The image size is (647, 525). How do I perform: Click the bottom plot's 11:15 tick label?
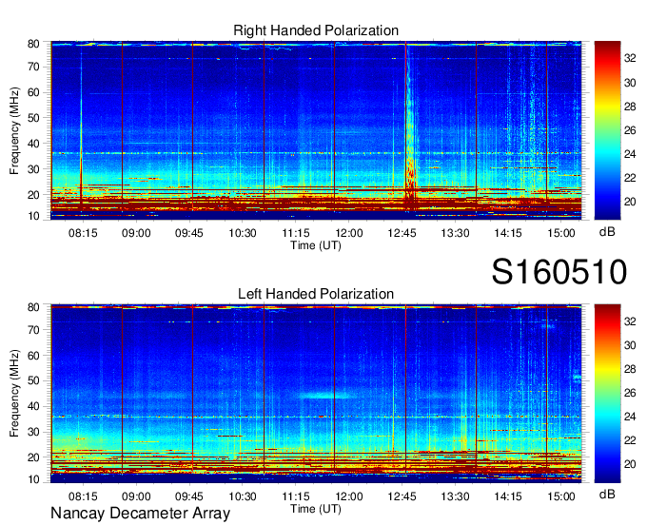click(x=296, y=496)
